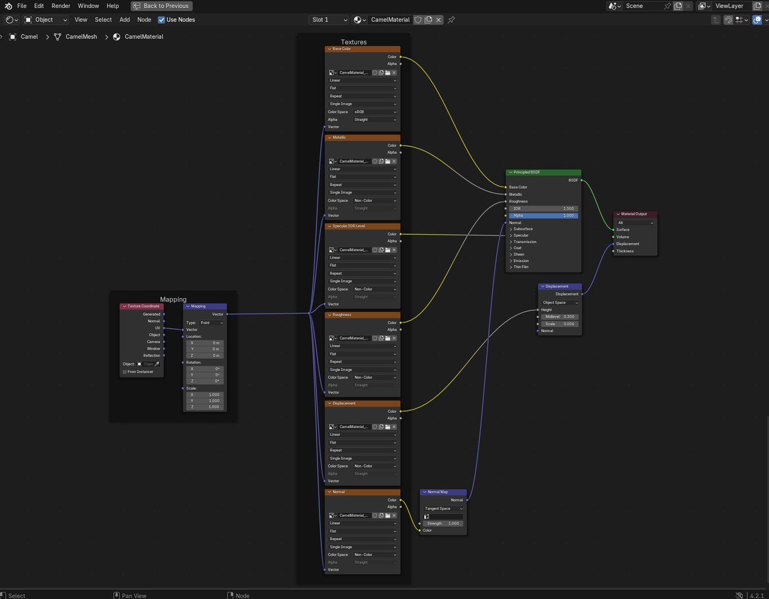Duplicate CamelMaterial with the new-material icon

click(429, 19)
